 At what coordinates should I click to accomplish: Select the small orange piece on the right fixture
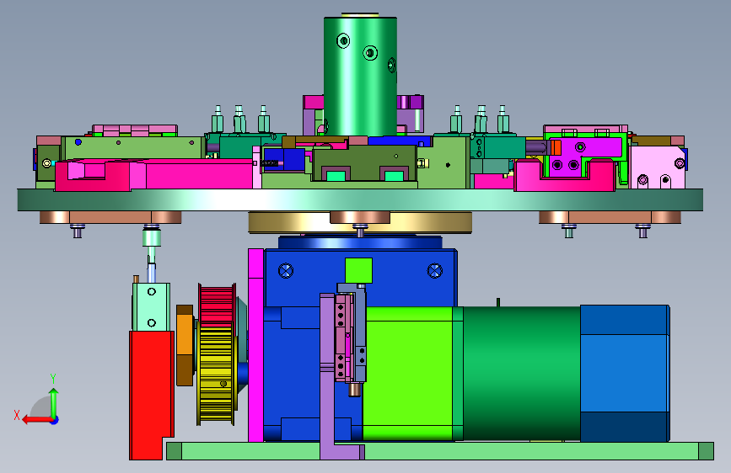(x=556, y=147)
